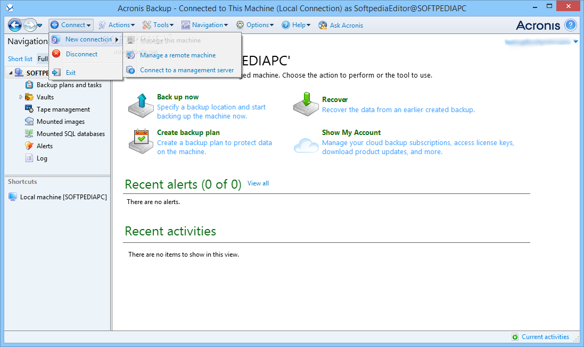Screen dimensions: 584x347
Task: Click the Options gear icon
Action: point(240,25)
